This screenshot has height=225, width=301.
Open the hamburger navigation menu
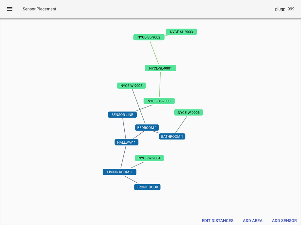(10, 9)
